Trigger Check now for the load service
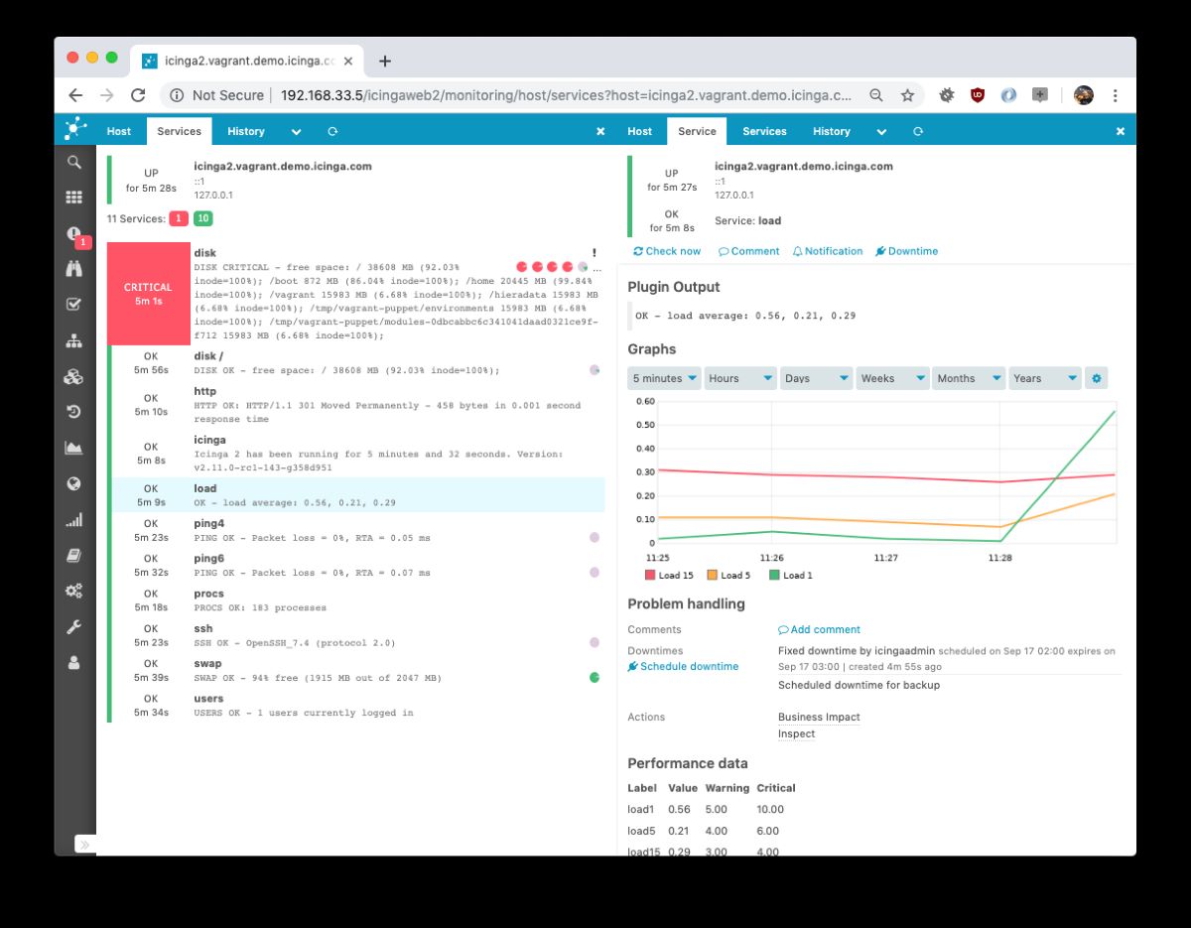Viewport: 1191px width, 928px height. [667, 251]
